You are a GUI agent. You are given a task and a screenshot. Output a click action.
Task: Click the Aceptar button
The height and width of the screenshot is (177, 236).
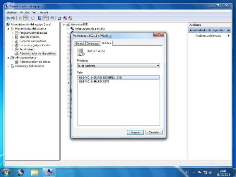tap(135, 133)
